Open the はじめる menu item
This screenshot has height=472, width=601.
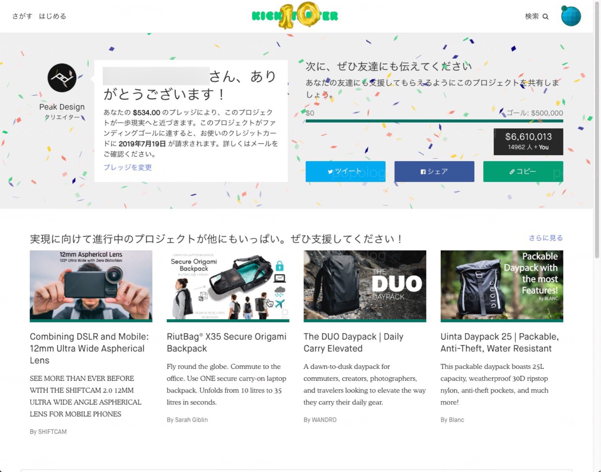point(52,16)
